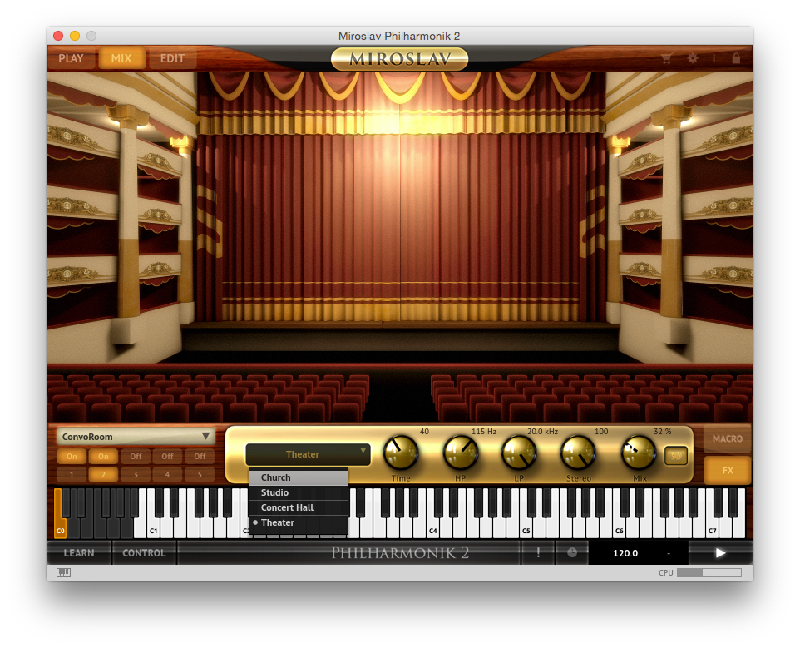Click the lock icon in the top bar
Image resolution: width=800 pixels, height=648 pixels.
click(735, 58)
